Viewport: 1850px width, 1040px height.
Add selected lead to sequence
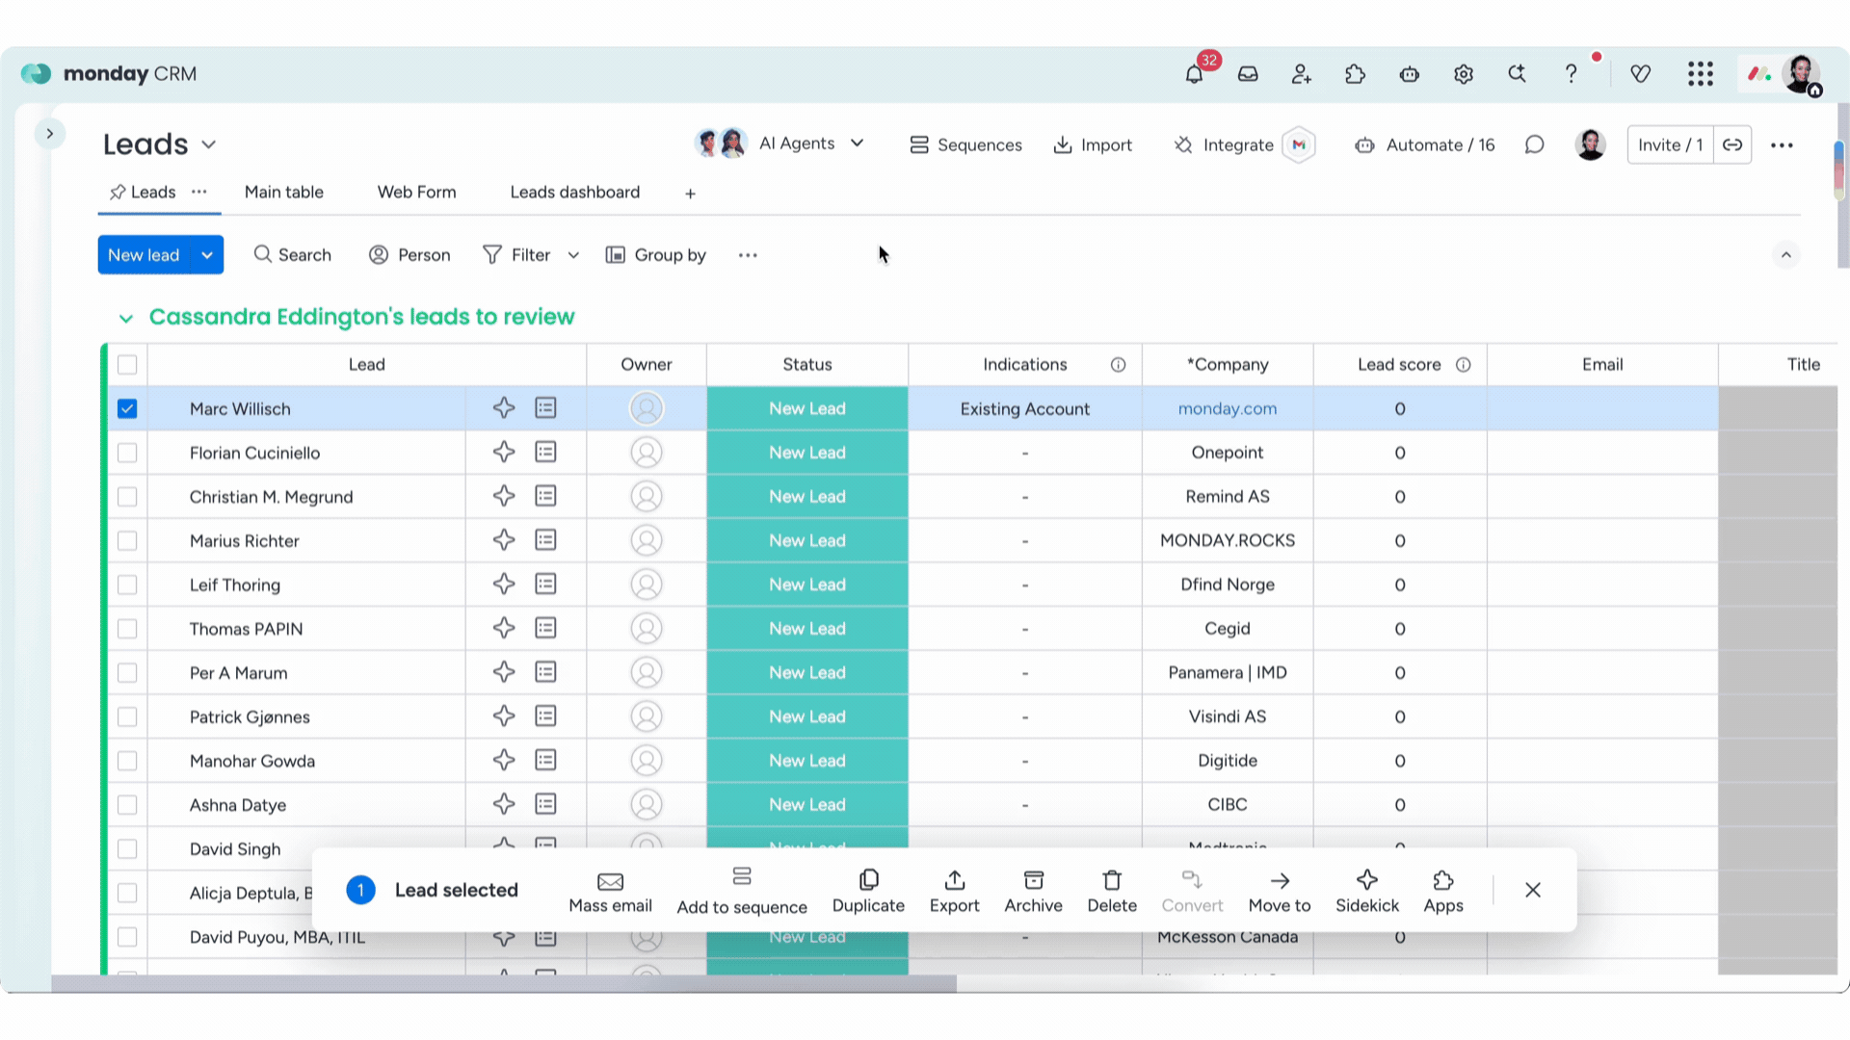click(742, 892)
